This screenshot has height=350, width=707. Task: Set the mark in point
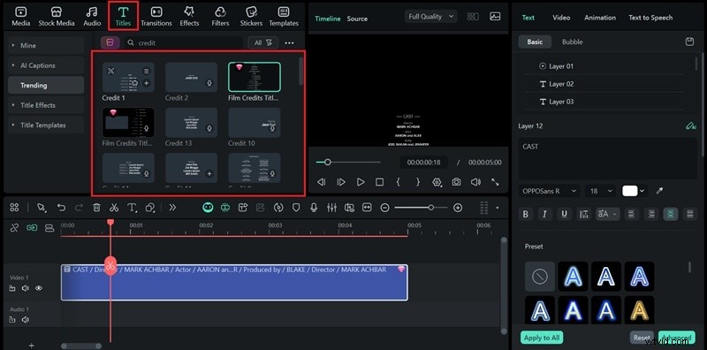point(399,182)
